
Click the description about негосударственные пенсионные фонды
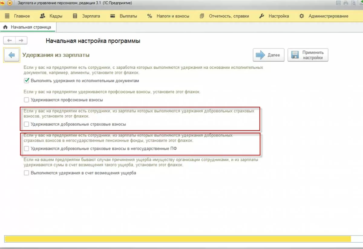coord(128,138)
